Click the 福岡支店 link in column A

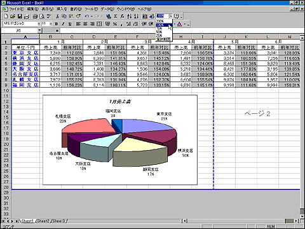click(x=25, y=85)
